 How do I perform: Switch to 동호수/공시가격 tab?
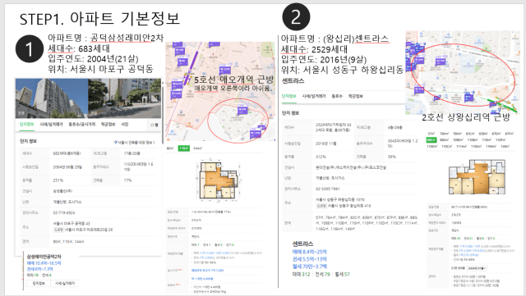pos(82,125)
